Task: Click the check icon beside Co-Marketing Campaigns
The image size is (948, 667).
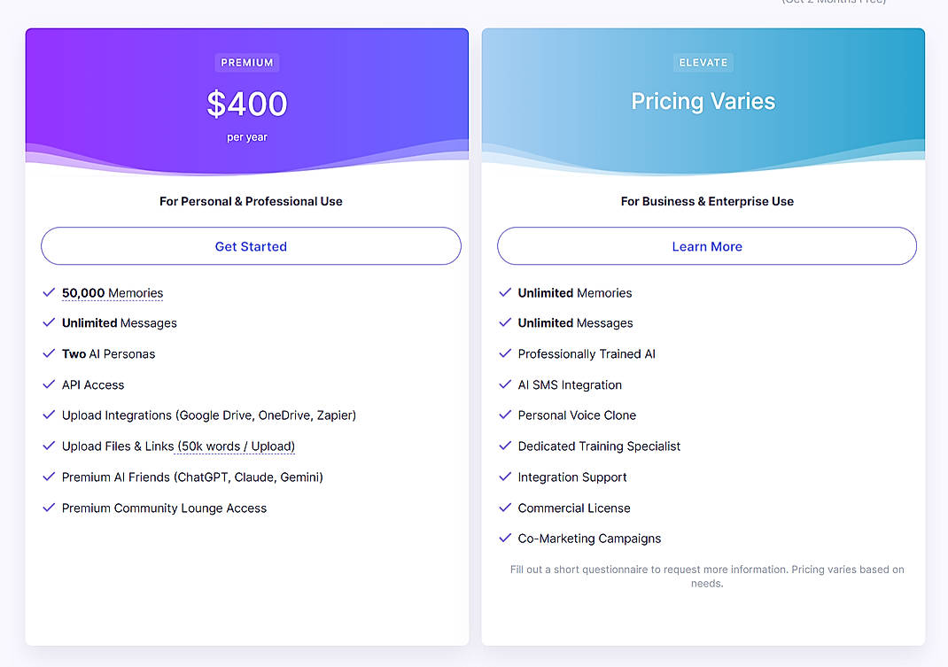Action: 505,539
